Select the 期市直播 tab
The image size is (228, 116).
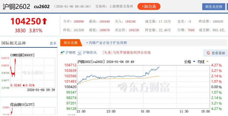click(x=70, y=43)
